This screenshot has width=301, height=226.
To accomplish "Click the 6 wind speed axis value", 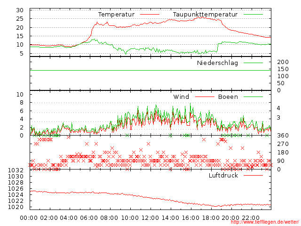I will coord(22,111).
